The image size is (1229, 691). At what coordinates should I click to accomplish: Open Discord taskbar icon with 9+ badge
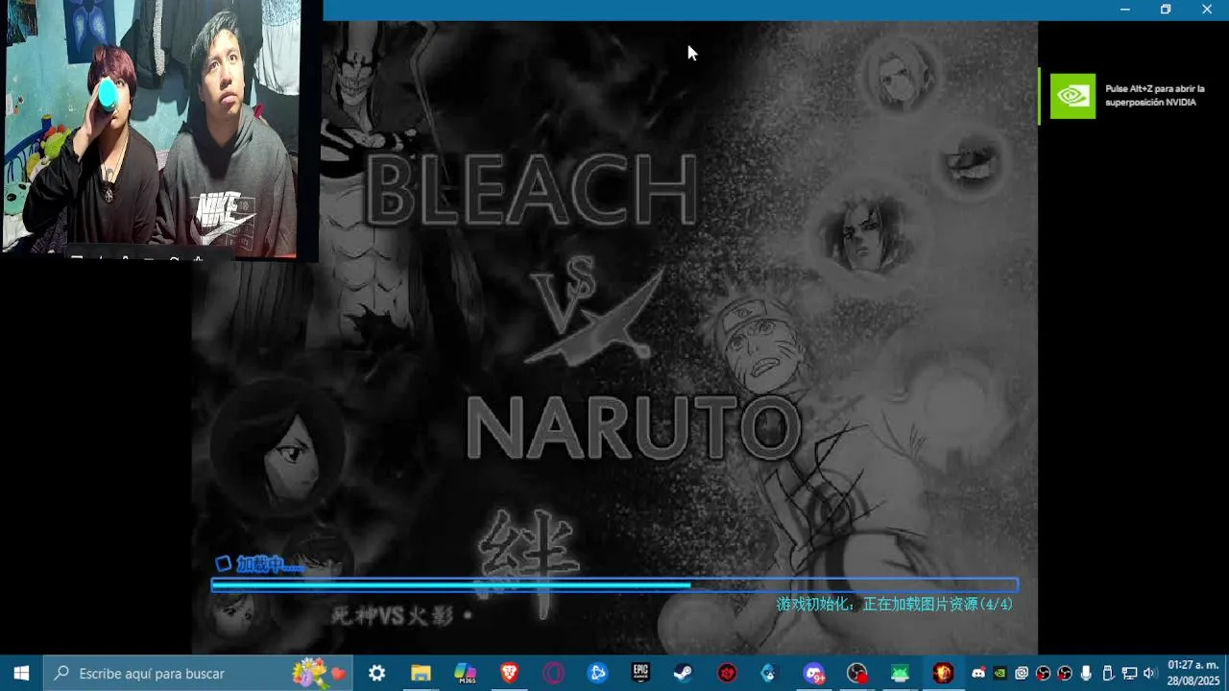[814, 674]
